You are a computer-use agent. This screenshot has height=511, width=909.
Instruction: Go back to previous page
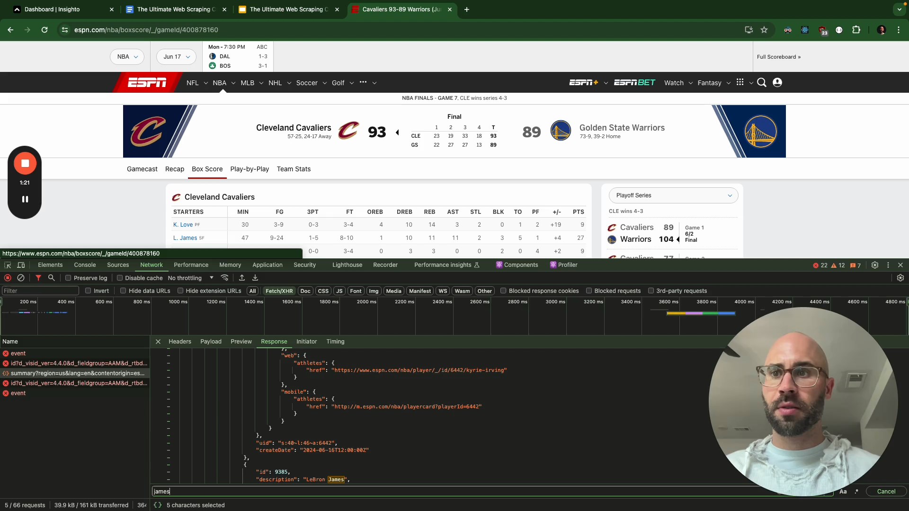pos(10,30)
